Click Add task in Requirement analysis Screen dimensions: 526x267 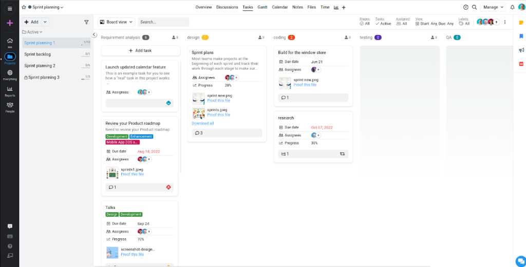click(x=141, y=51)
